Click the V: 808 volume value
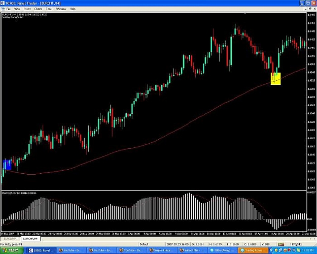This screenshot has width=317, height=254. (265, 244)
